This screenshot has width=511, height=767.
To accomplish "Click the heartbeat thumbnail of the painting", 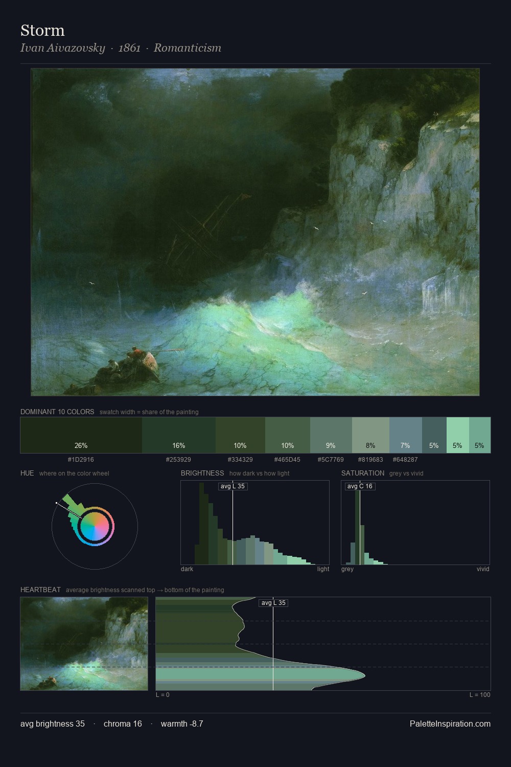I will 84,644.
